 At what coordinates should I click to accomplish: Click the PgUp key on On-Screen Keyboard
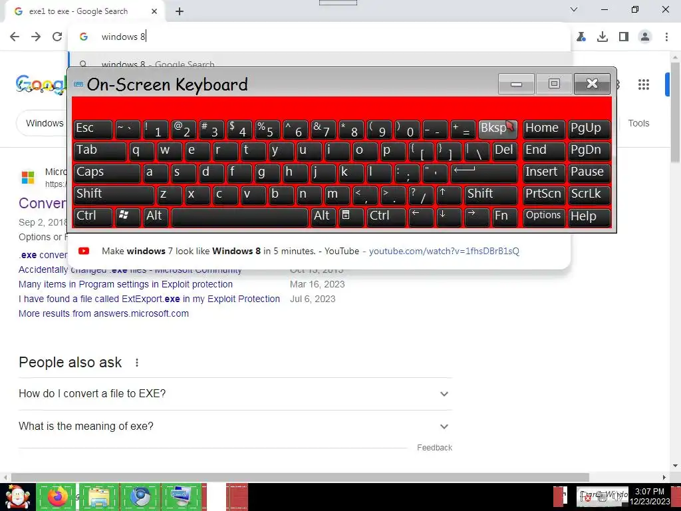589,129
